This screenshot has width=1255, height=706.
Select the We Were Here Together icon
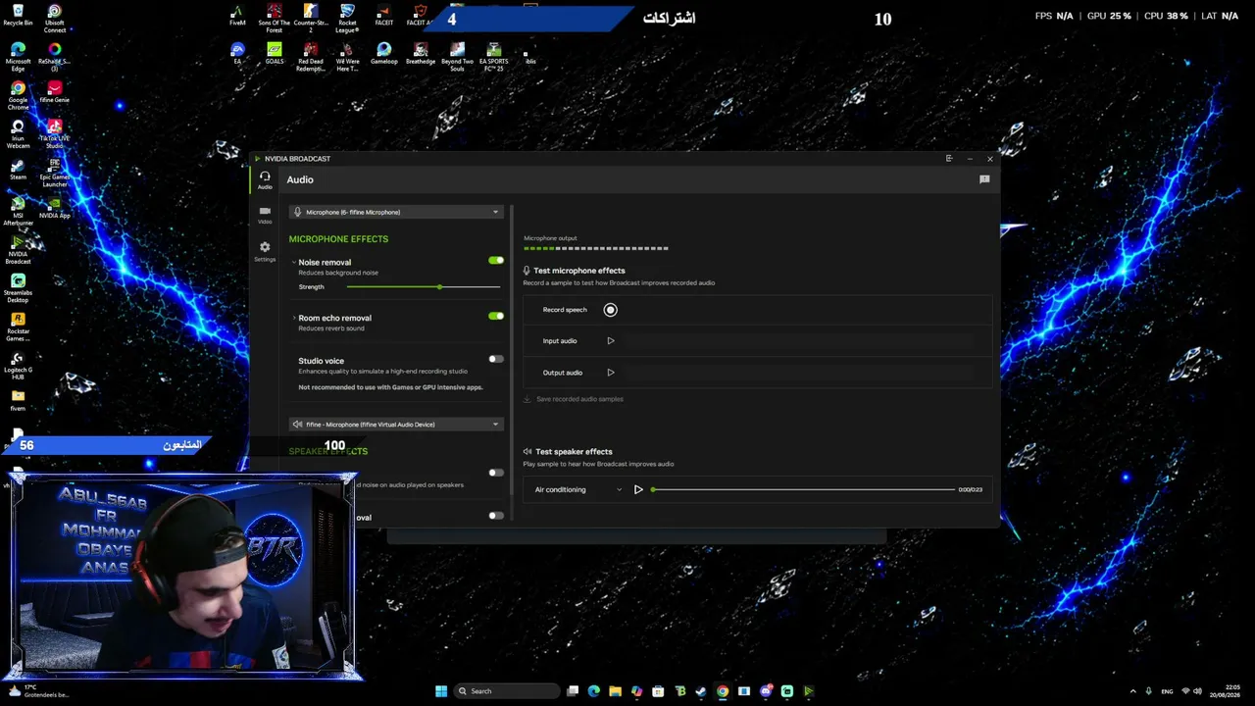pos(347,57)
